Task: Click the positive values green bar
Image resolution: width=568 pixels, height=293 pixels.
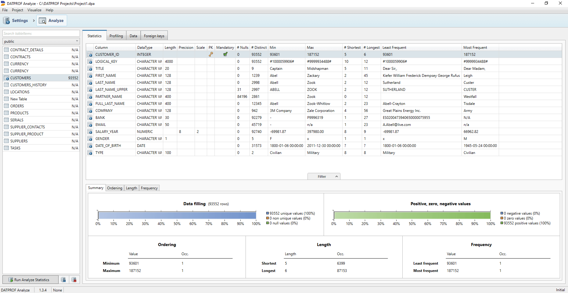Action: pyautogui.click(x=412, y=216)
